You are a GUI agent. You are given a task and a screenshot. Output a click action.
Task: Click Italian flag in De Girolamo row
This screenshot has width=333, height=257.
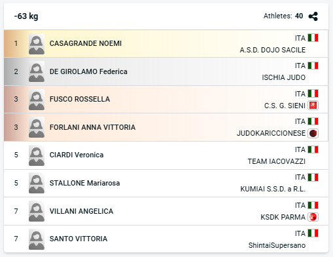[x=313, y=66]
